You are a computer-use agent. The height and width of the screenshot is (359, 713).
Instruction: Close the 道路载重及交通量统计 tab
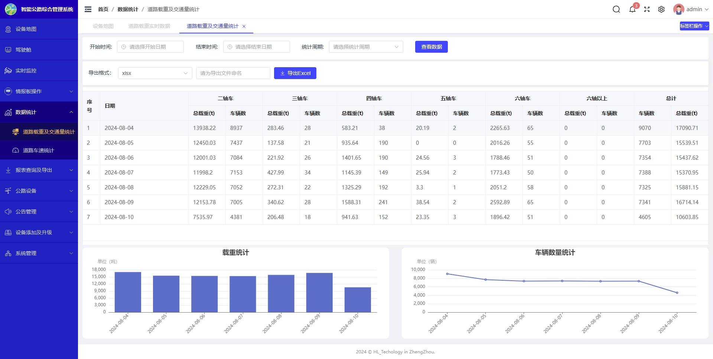(x=244, y=26)
